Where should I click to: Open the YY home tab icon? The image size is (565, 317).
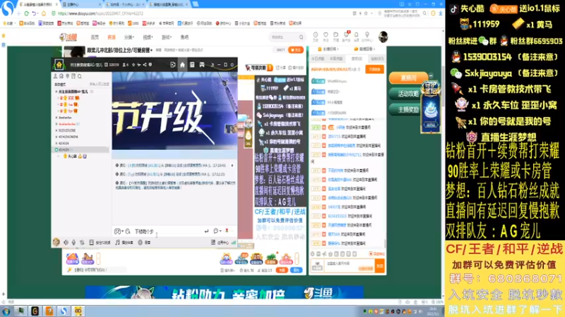coord(182,65)
